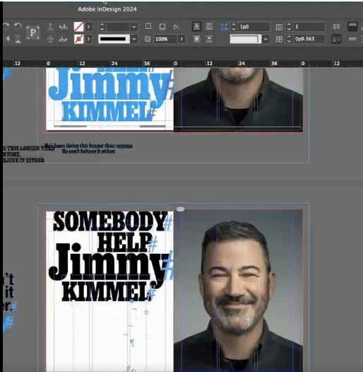Click the drop shadow icon
The width and height of the screenshot is (363, 372).
[x=162, y=27]
